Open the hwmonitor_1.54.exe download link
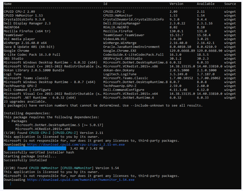Viewport: 243px width, 191px height. pyautogui.click(x=81, y=180)
